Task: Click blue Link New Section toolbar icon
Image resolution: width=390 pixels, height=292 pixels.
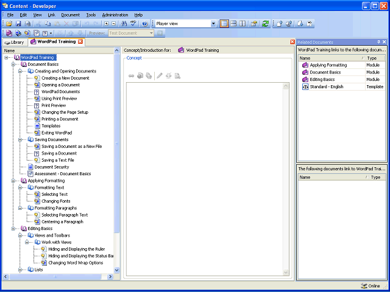Action: [18, 33]
